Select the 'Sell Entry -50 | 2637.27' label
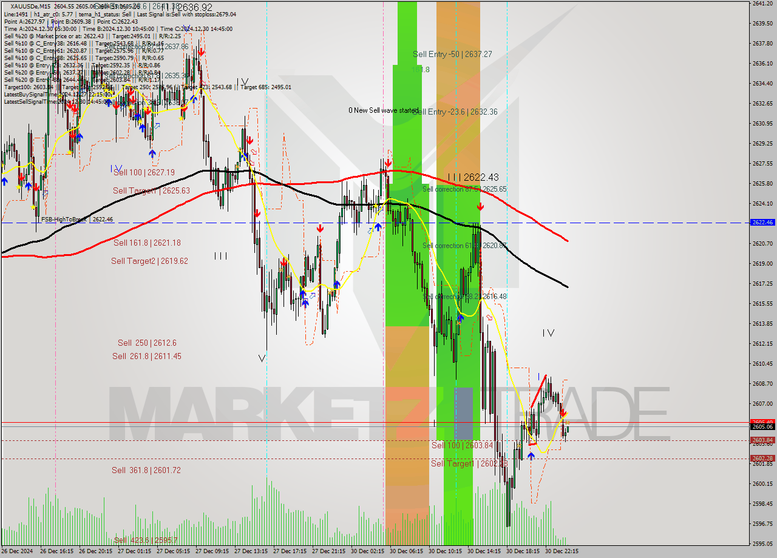 click(x=452, y=55)
